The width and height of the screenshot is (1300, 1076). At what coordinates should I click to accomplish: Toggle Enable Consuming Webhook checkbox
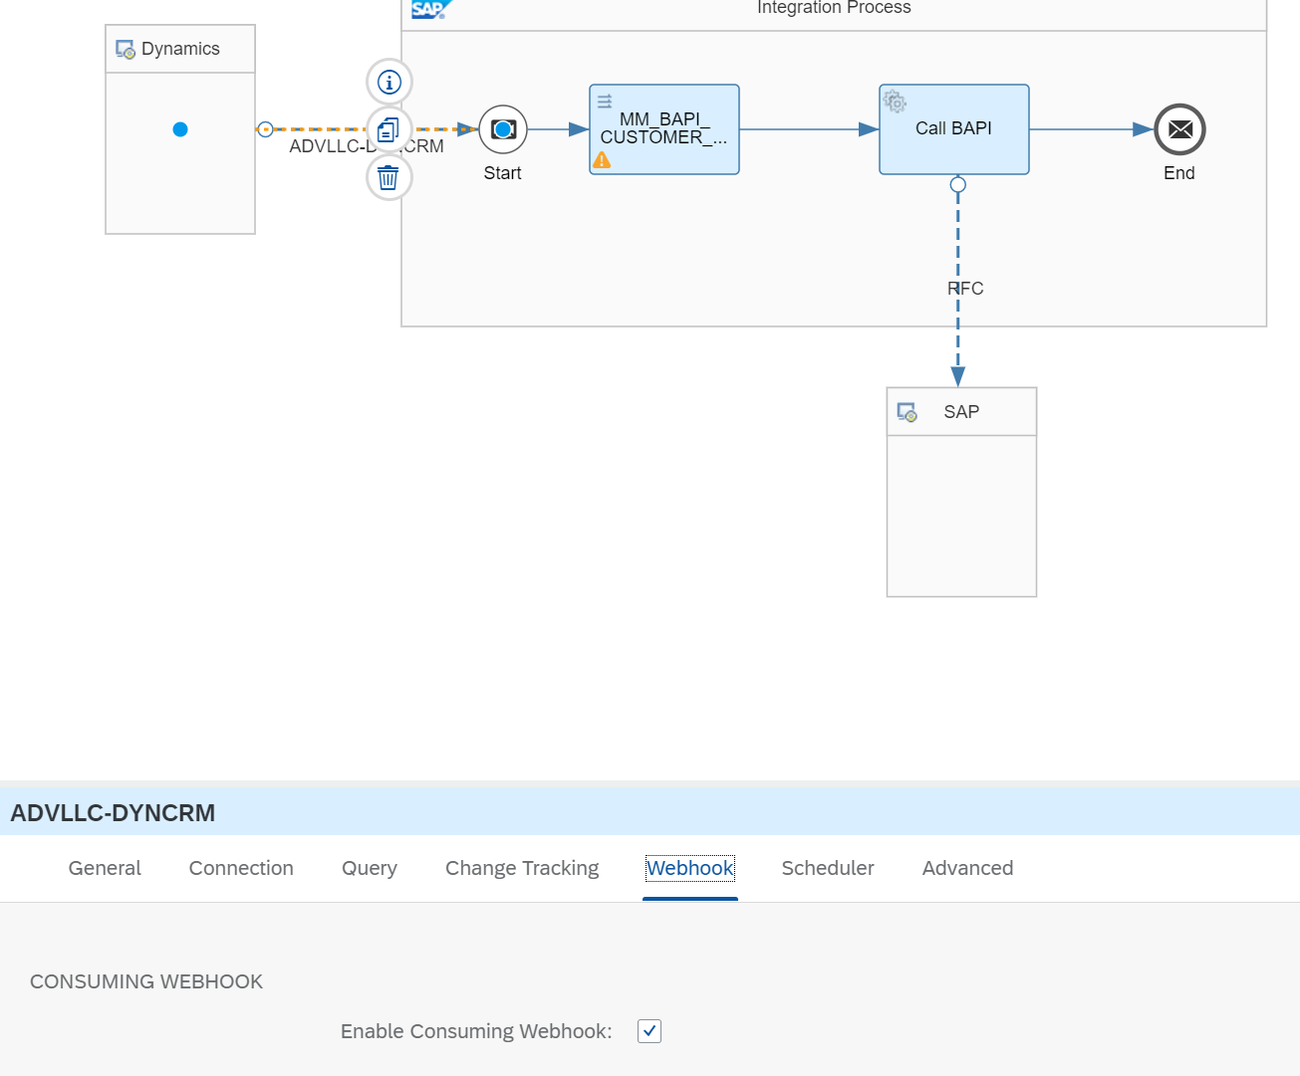(x=650, y=1031)
